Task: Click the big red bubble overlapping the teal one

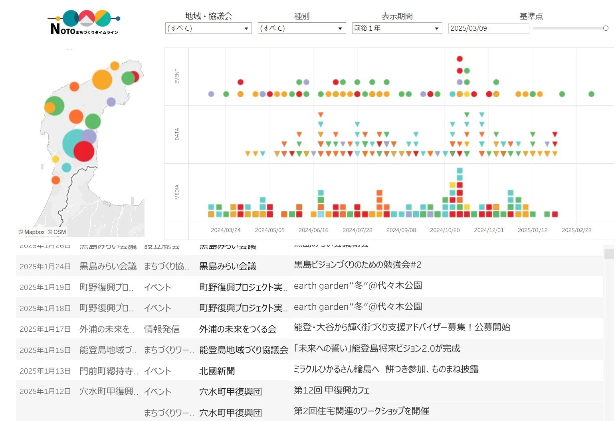Action: [84, 151]
